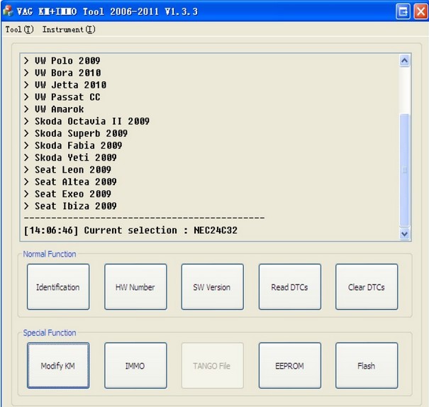Image resolution: width=429 pixels, height=407 pixels.
Task: Select the 'Seat Ibiza 2009' line
Action: (x=70, y=206)
